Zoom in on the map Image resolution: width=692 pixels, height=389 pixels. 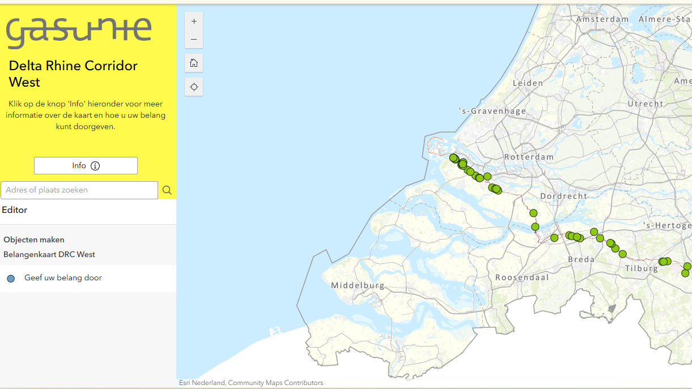[194, 22]
